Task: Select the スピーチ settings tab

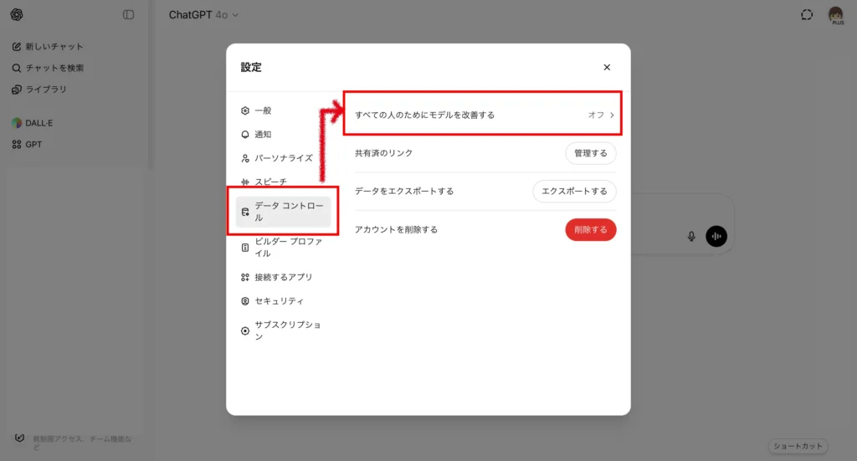Action: (264, 182)
